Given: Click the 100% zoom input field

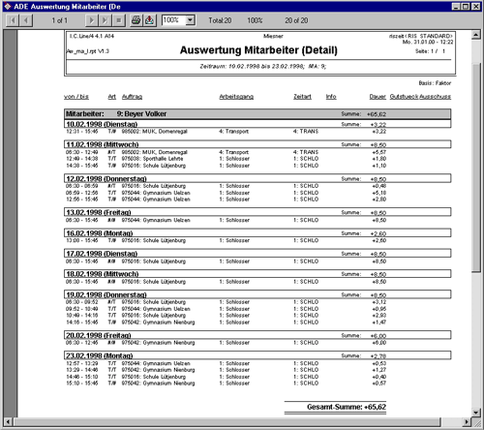Looking at the screenshot, I should tap(173, 20).
